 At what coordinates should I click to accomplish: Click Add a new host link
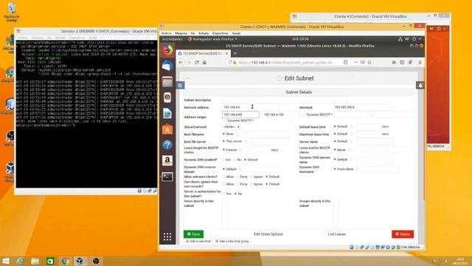click(198, 242)
